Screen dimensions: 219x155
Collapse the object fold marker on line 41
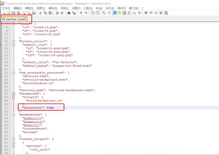pos(14,143)
